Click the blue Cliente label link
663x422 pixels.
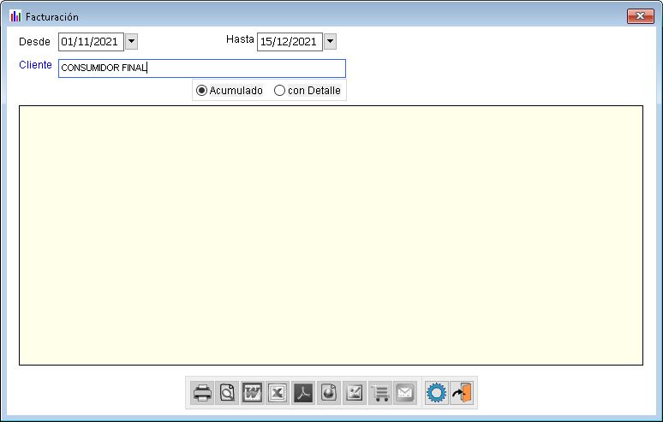35,65
